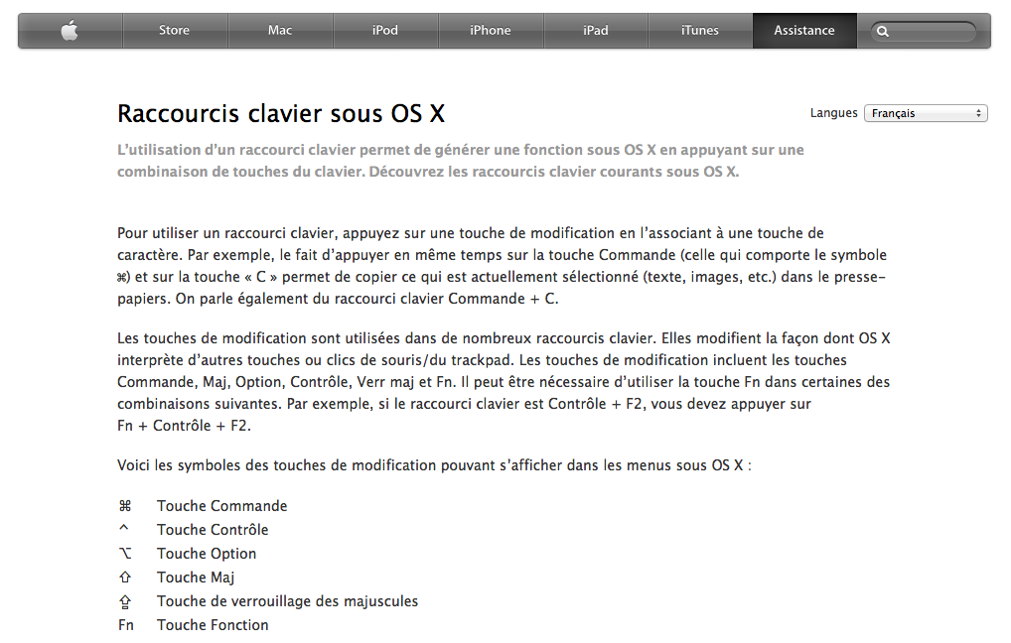Go to the Mac tab
The height and width of the screenshot is (643, 1011).
pyautogui.click(x=280, y=31)
